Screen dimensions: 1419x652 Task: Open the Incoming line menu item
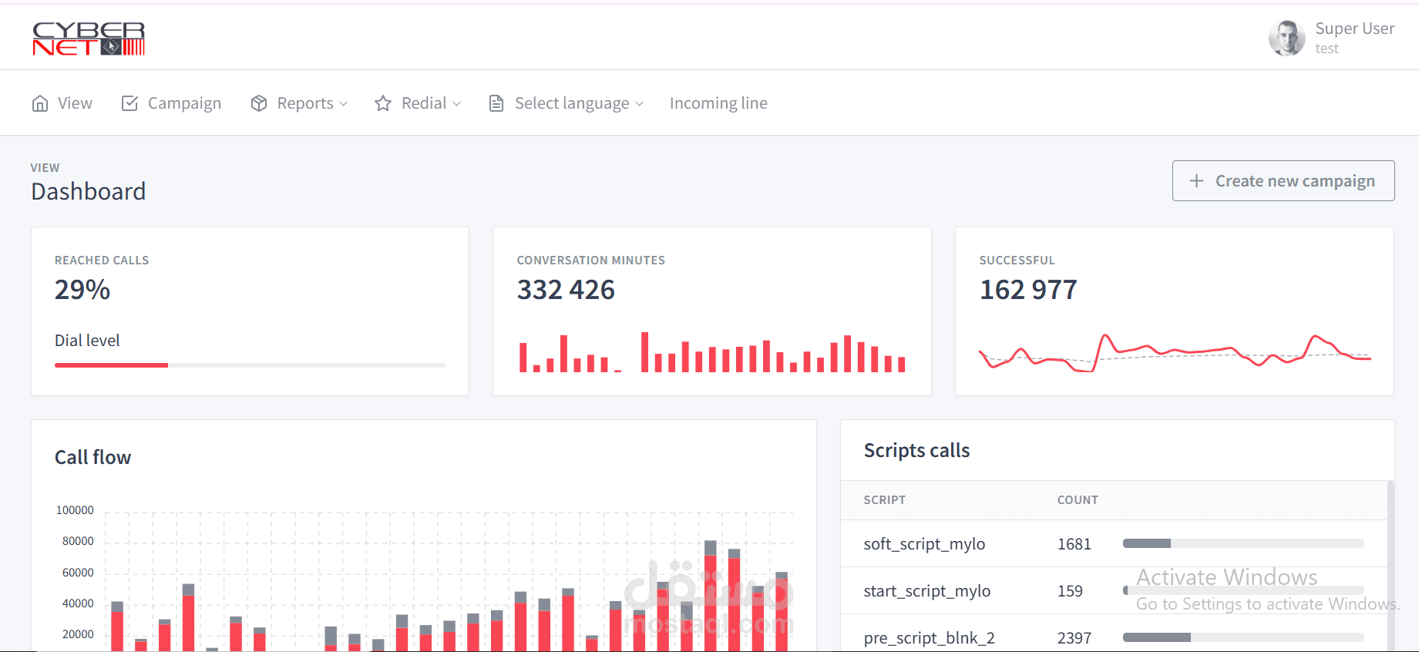coord(718,103)
